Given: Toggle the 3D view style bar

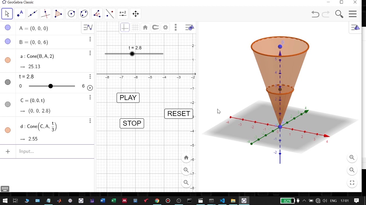Looking at the screenshot, I should 355,27.
